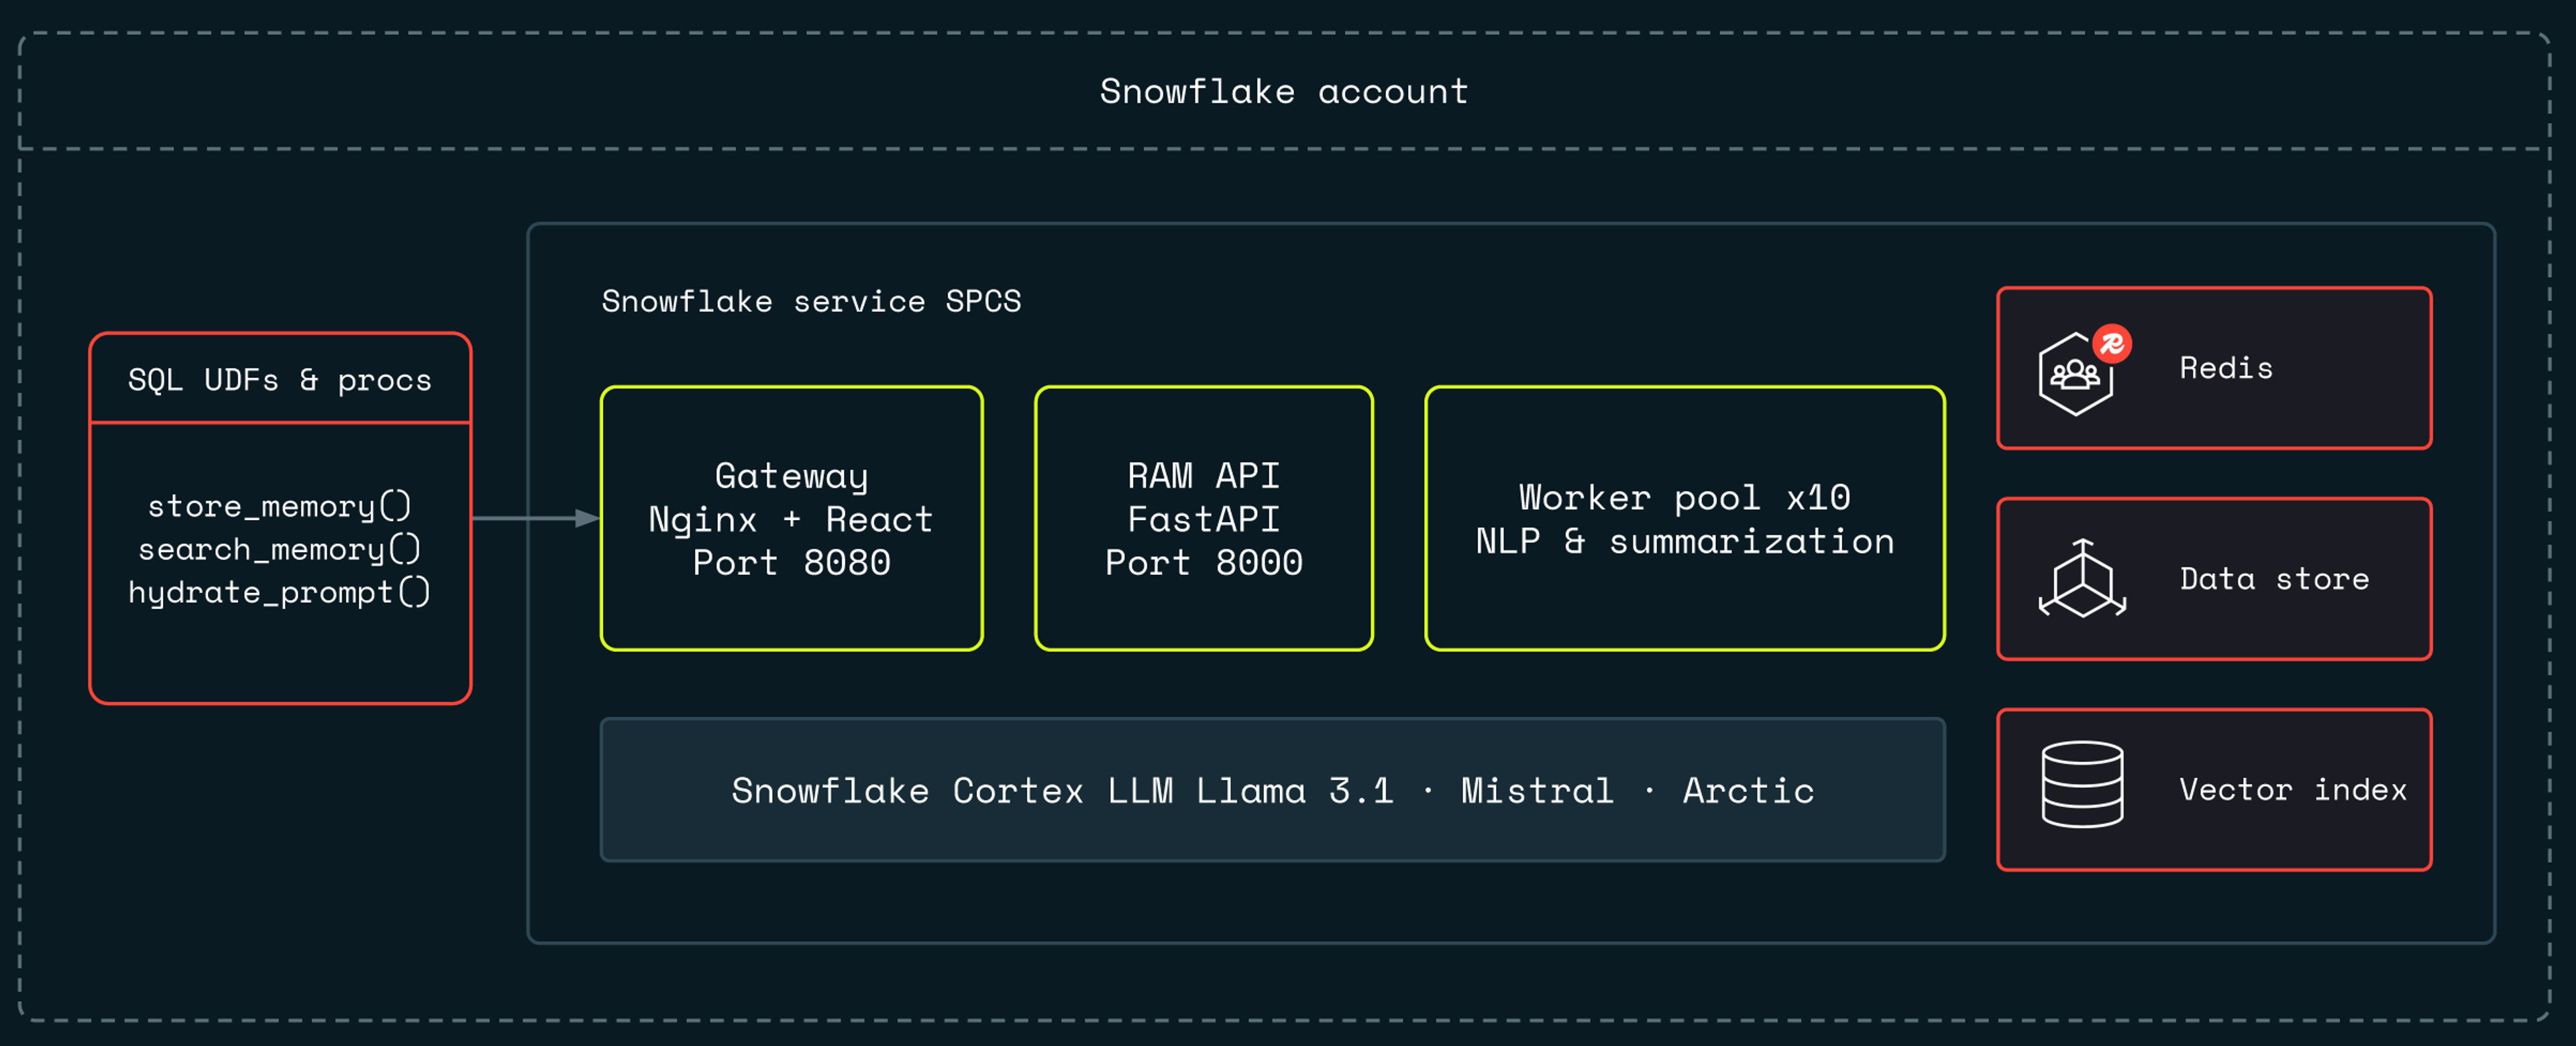Image resolution: width=2576 pixels, height=1046 pixels.
Task: Select the Vector index label
Action: [2293, 789]
